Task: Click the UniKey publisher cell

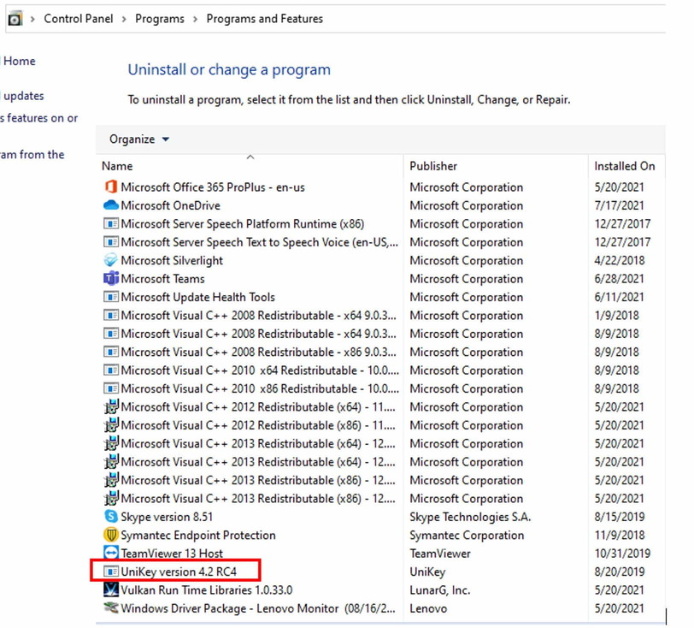Action: tap(427, 572)
